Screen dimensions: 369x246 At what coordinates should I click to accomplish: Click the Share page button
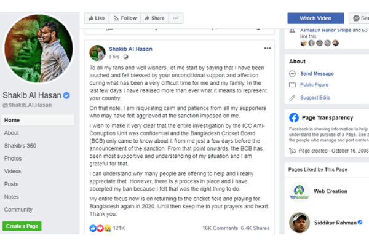coord(154,18)
